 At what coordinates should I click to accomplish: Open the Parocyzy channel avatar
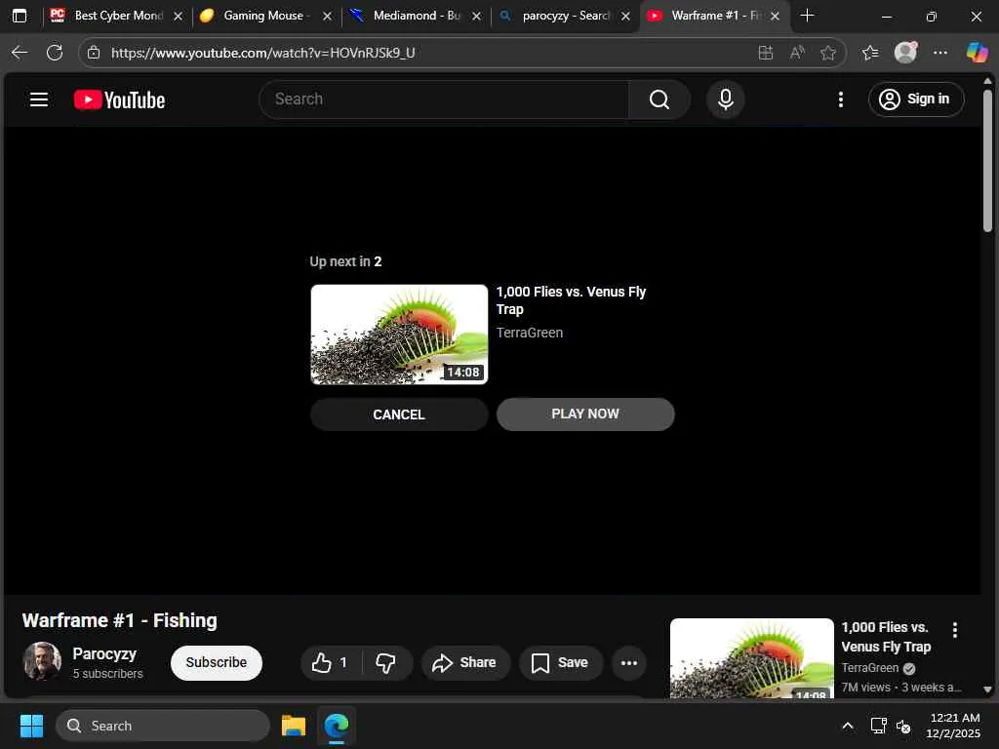[x=42, y=662]
